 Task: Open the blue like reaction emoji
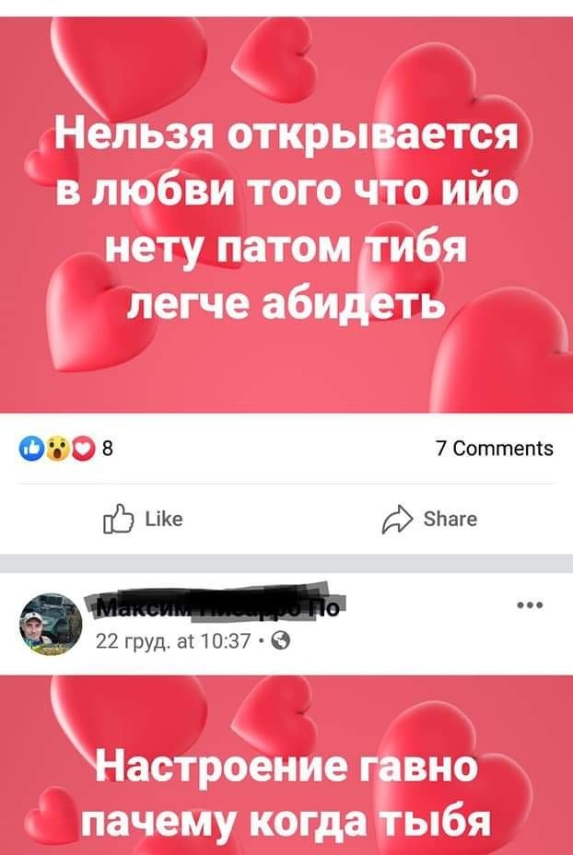tap(31, 449)
